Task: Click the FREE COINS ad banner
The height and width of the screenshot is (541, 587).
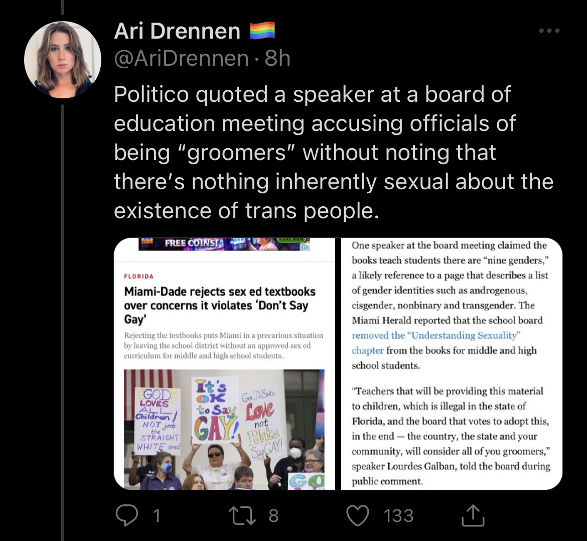Action: [224, 244]
